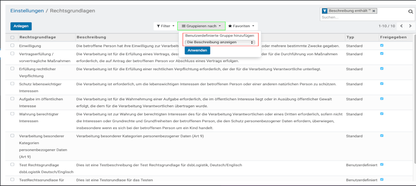Toggle Freigegeben checkbox for Einwilligung
The height and width of the screenshot is (186, 416).
[382, 46]
